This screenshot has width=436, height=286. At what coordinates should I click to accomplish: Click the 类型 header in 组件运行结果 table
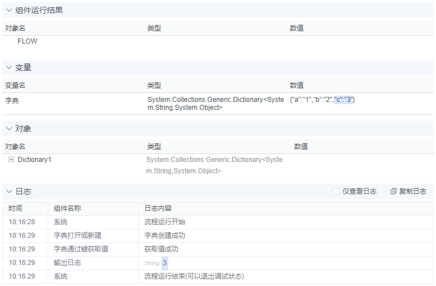pos(154,28)
